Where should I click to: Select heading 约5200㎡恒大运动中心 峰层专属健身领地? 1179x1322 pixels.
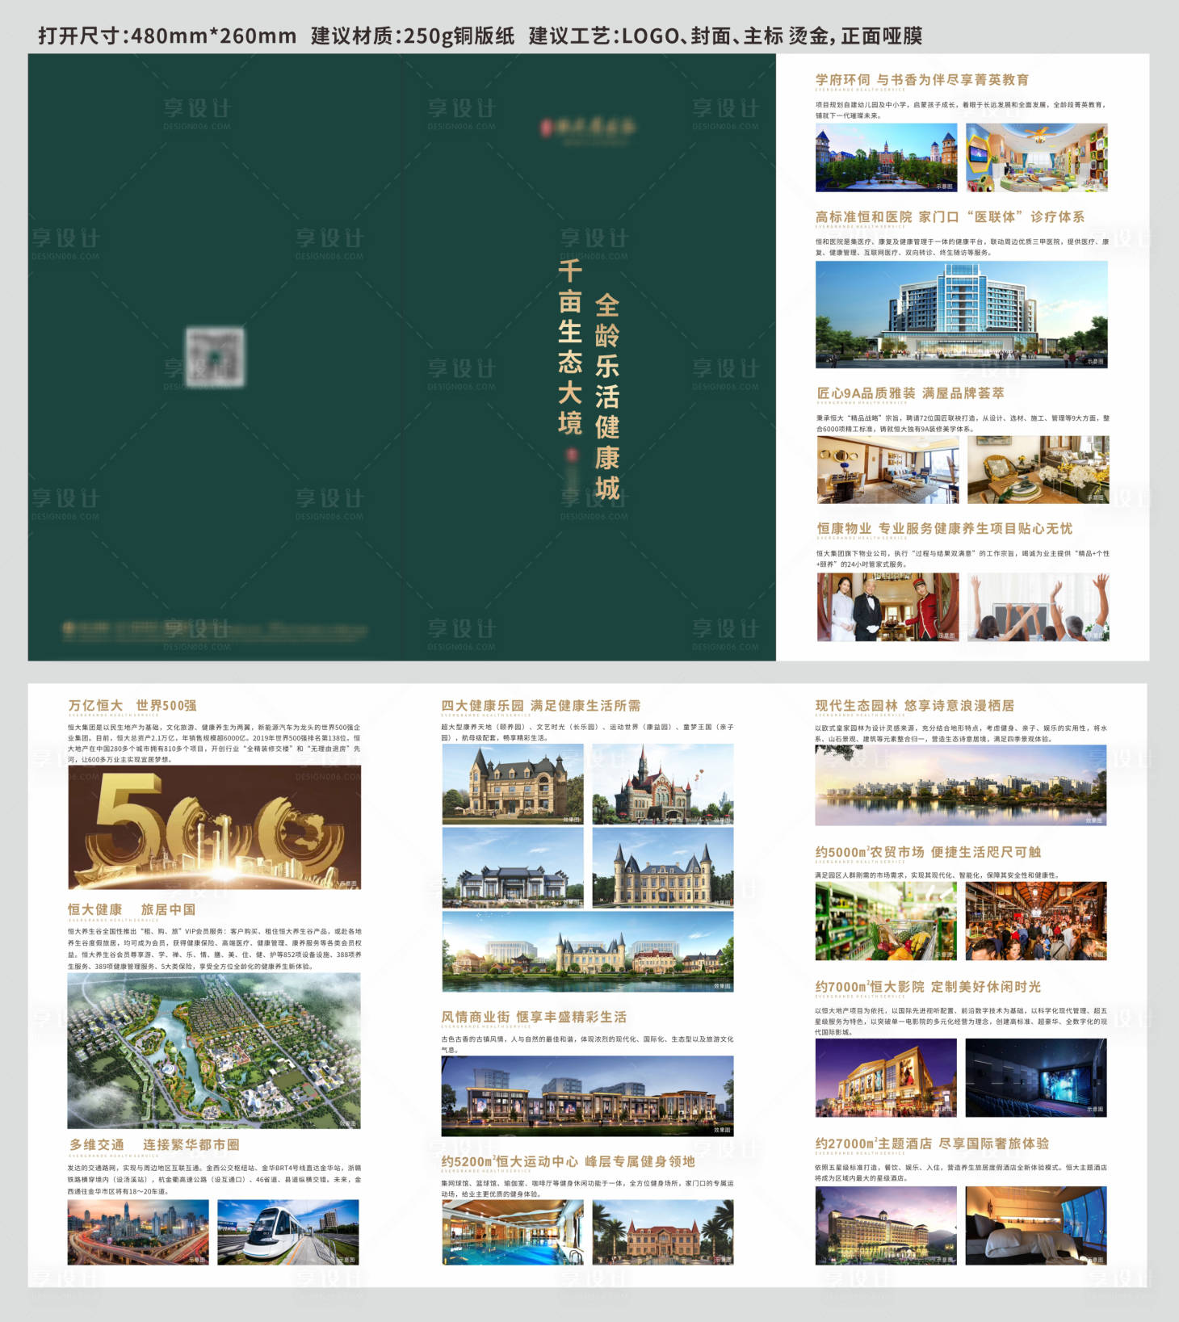point(568,1161)
